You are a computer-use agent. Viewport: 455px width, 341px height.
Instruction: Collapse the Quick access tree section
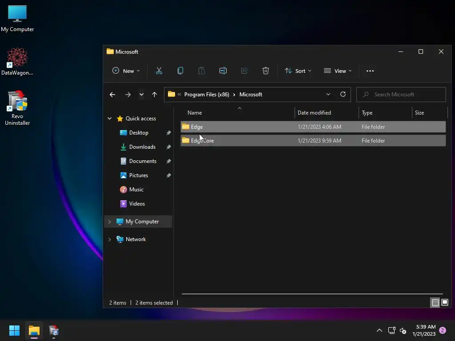(x=110, y=118)
